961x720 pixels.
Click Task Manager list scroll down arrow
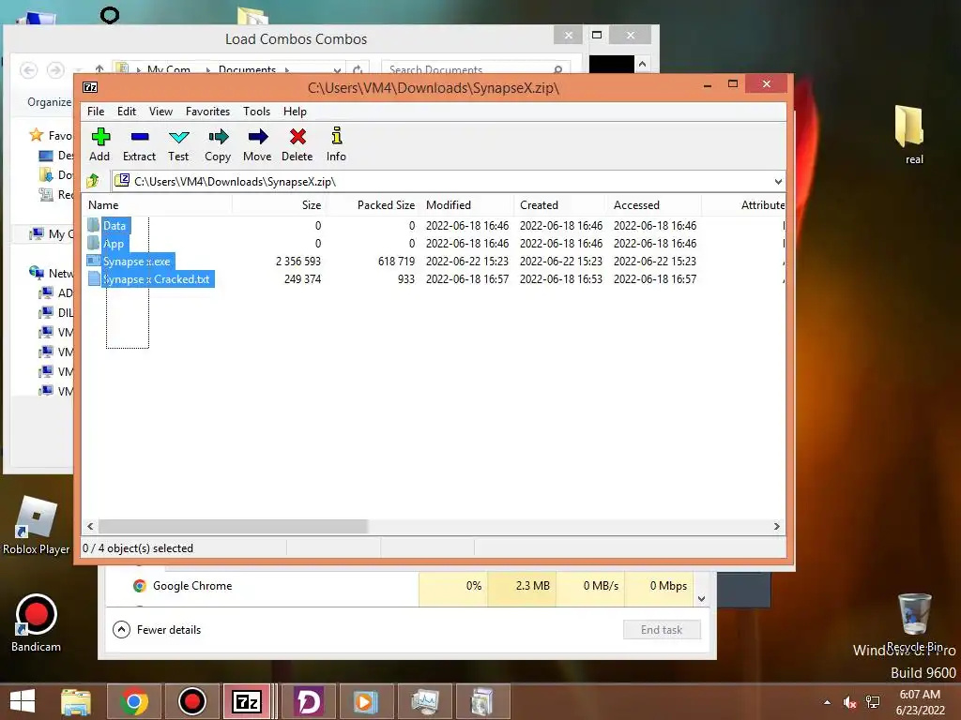tap(702, 599)
